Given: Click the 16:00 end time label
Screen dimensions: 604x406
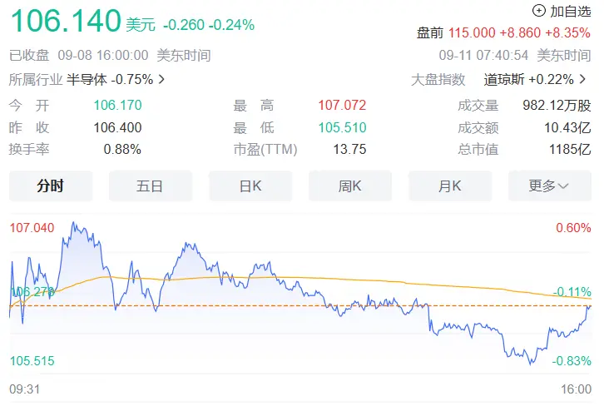Looking at the screenshot, I should pos(576,389).
